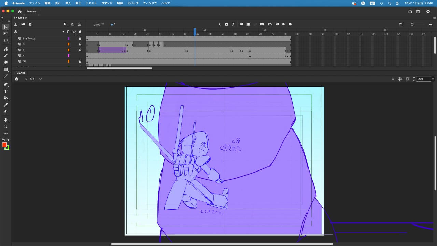The height and width of the screenshot is (246, 437).
Task: Open the ファイル menu
Action: [34, 3]
